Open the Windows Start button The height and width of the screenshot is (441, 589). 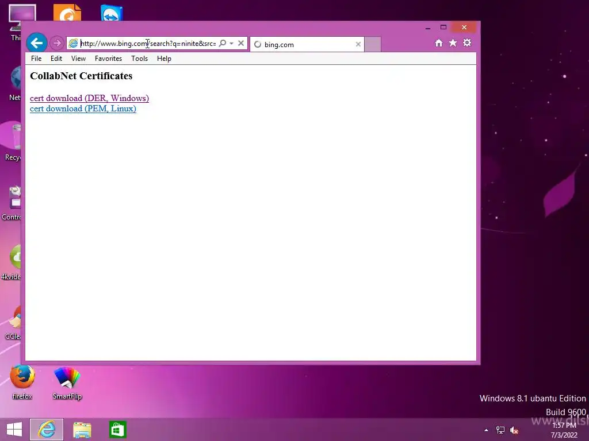tap(14, 430)
